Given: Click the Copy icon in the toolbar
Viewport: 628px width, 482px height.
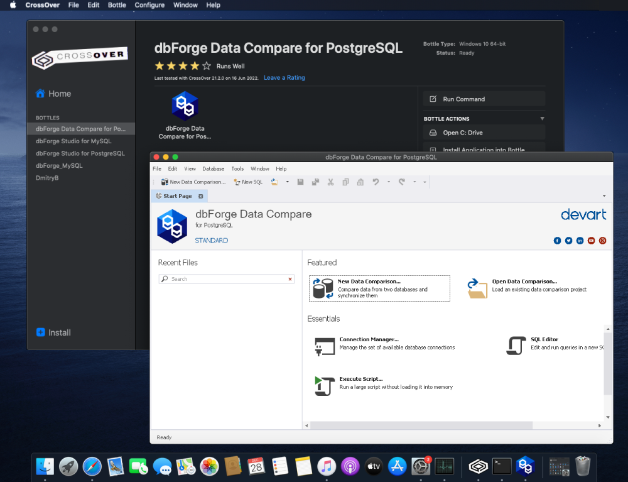Looking at the screenshot, I should pos(345,182).
